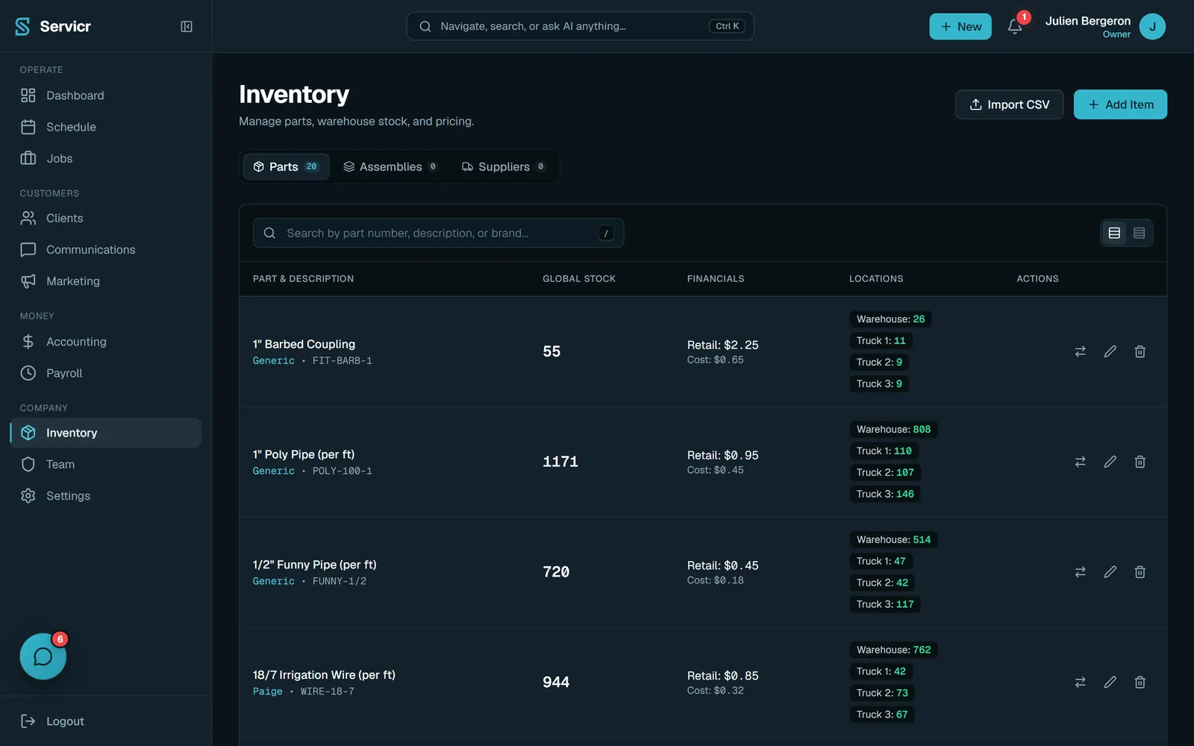The width and height of the screenshot is (1194, 746).
Task: Transfer stock for 1" Barbed Coupling
Action: coord(1080,351)
